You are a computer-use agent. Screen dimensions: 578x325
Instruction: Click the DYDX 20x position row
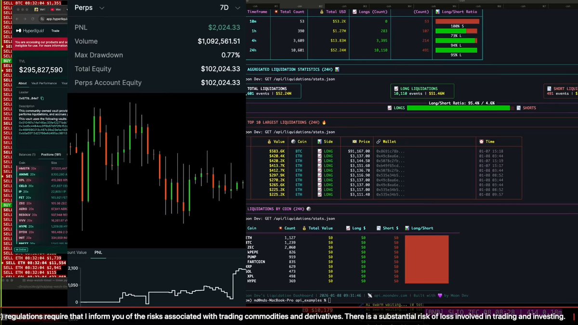[x=42, y=232]
